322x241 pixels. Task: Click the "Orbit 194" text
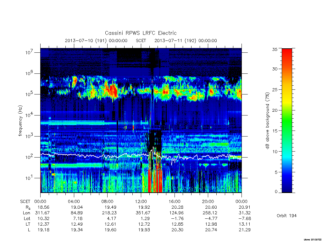click(x=286, y=216)
